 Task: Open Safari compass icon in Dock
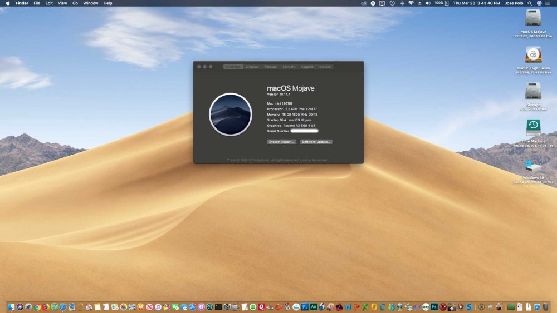[63, 307]
